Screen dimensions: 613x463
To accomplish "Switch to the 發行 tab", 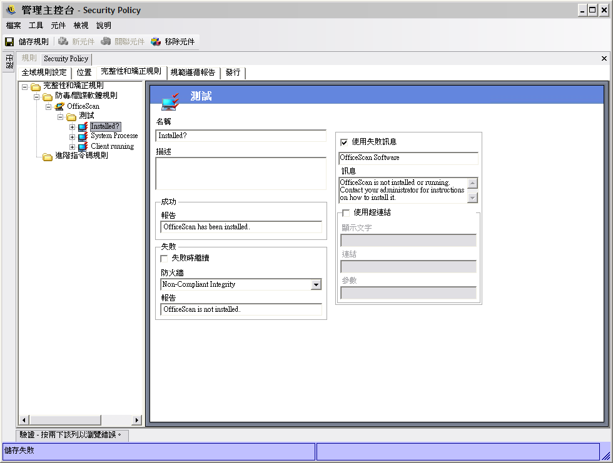I will coord(233,72).
